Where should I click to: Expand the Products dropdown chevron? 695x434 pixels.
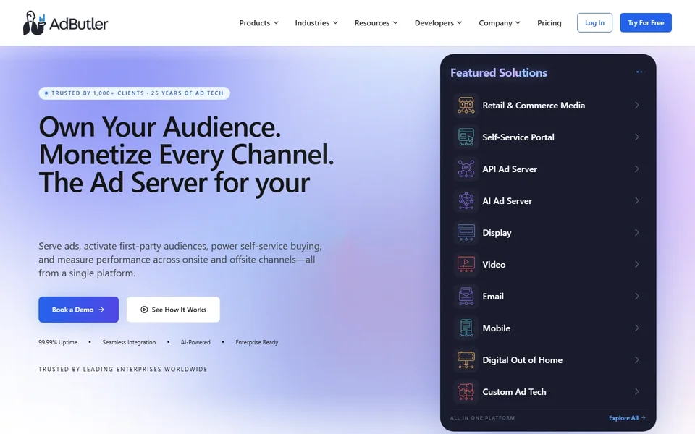click(x=276, y=22)
